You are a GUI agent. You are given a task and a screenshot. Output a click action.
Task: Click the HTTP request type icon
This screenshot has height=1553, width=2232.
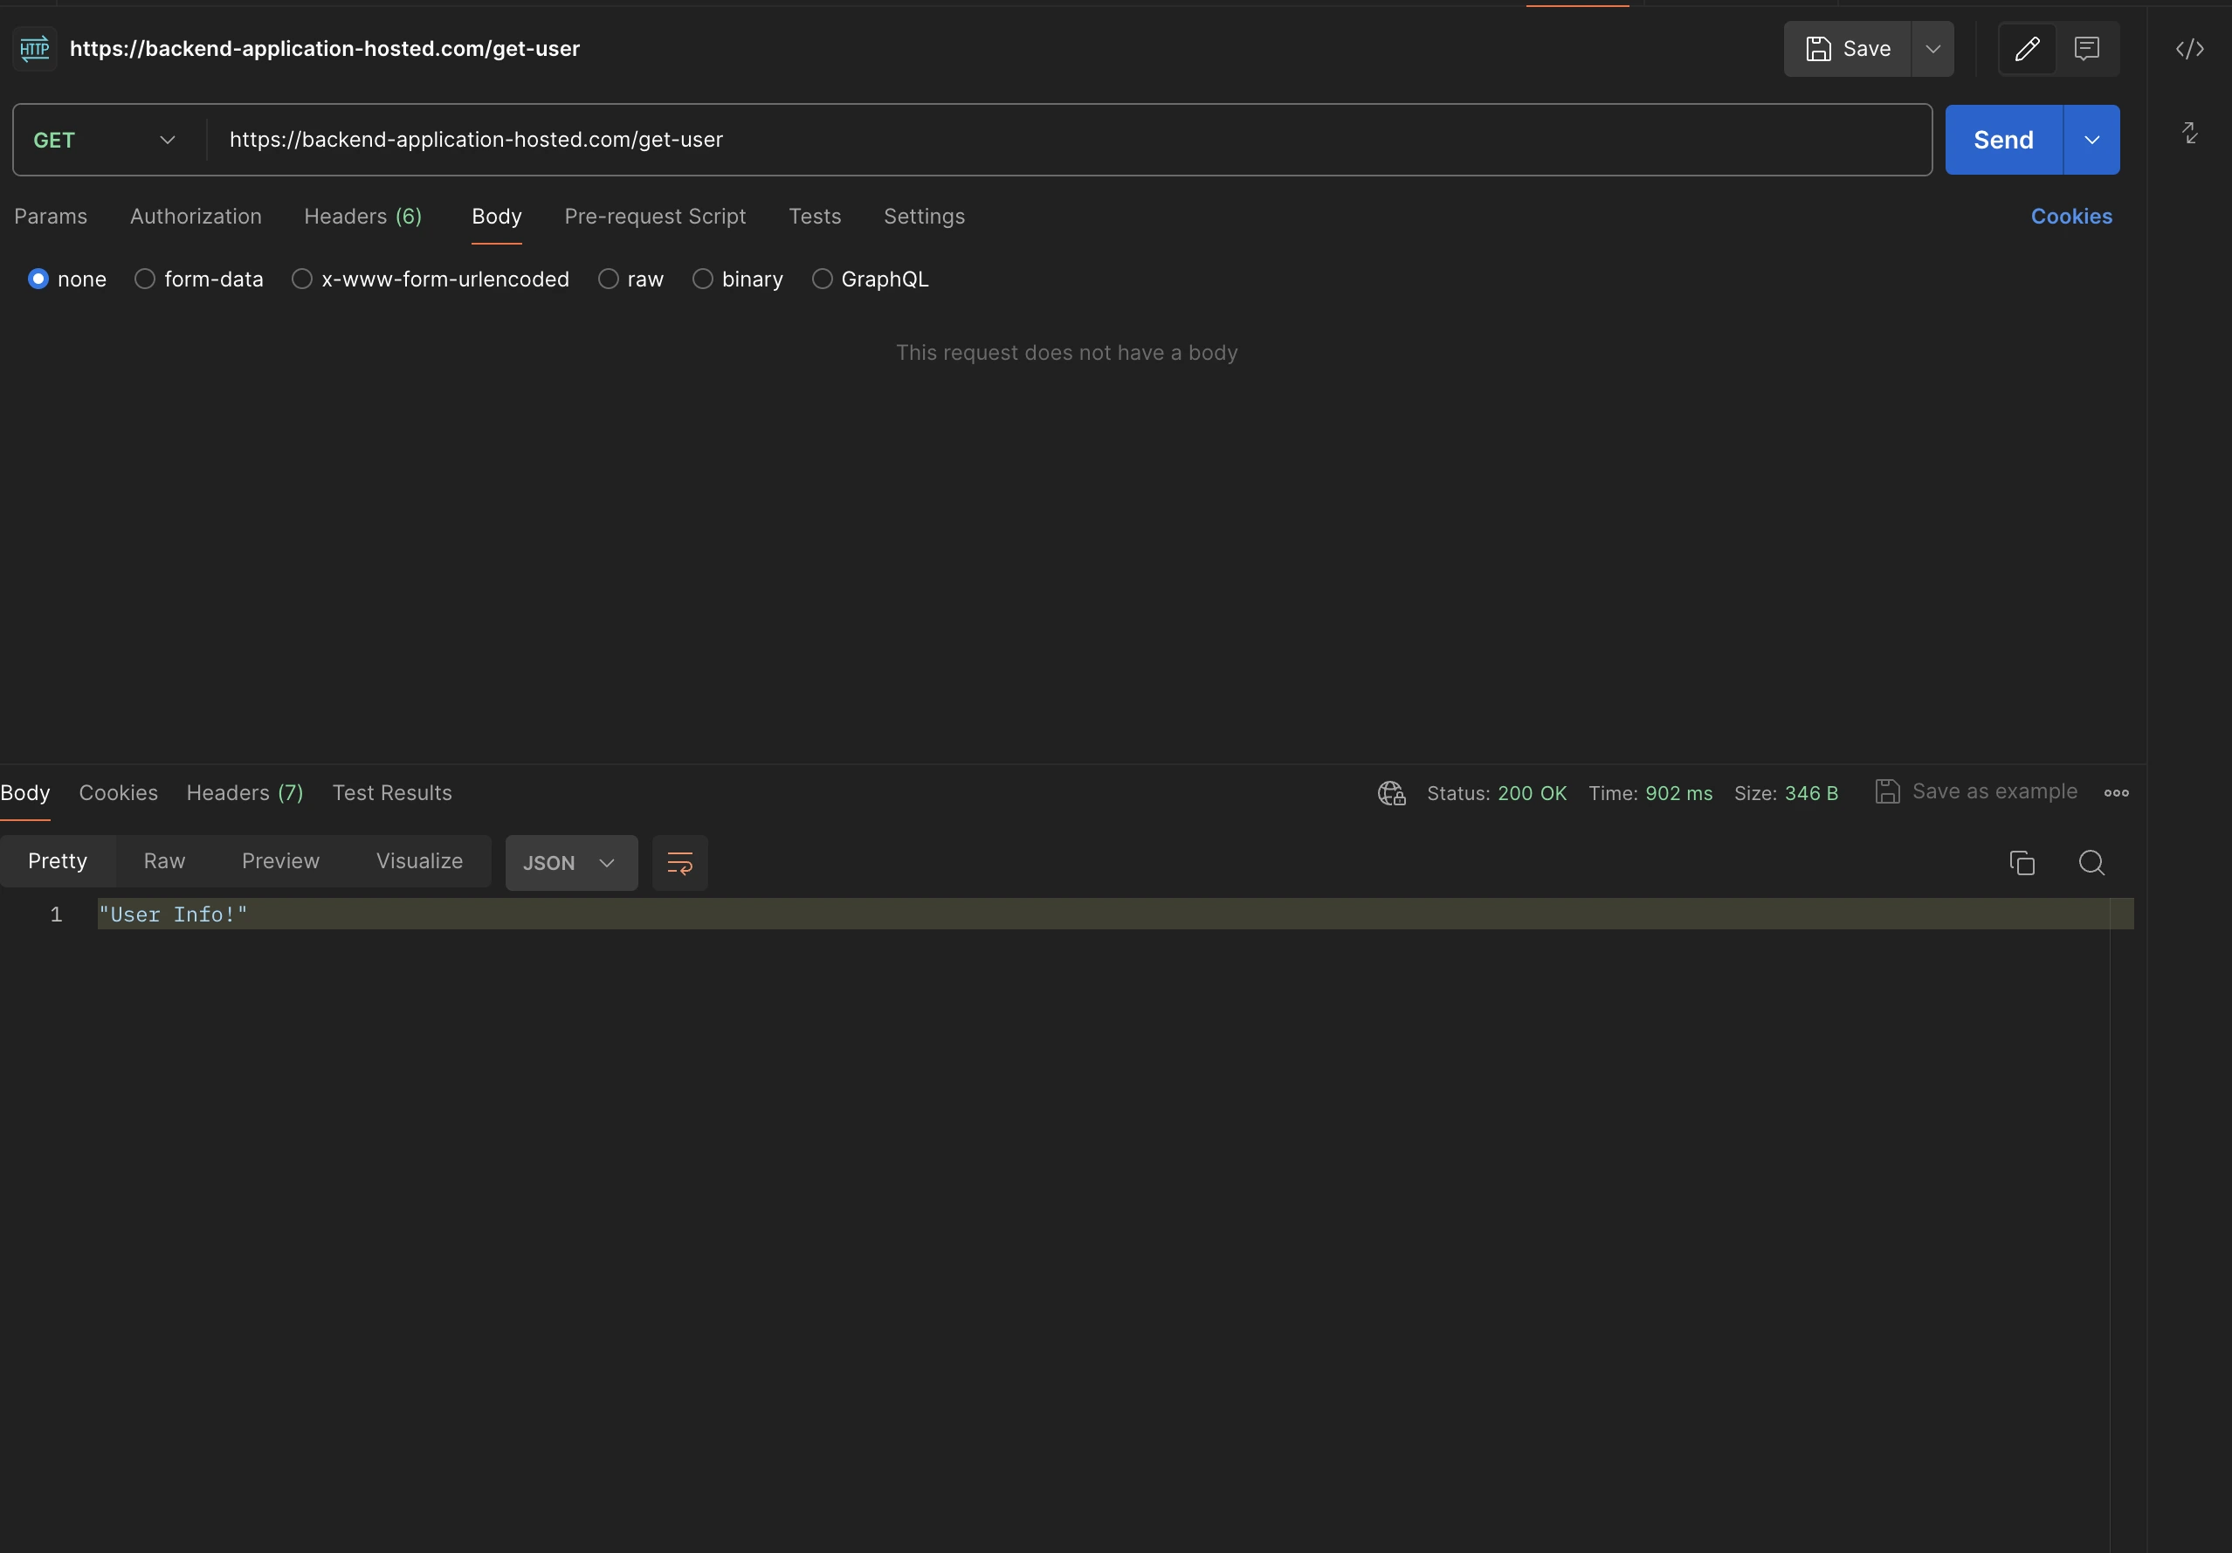(x=35, y=49)
